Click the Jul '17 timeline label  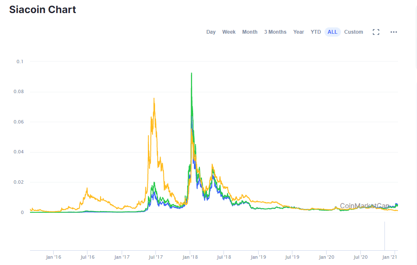155,257
